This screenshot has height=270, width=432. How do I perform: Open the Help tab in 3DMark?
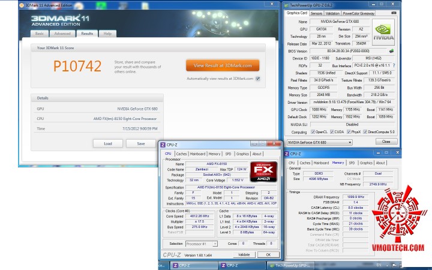click(107, 34)
